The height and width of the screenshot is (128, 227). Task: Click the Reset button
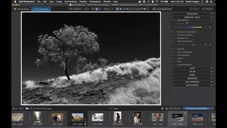coord(194,9)
